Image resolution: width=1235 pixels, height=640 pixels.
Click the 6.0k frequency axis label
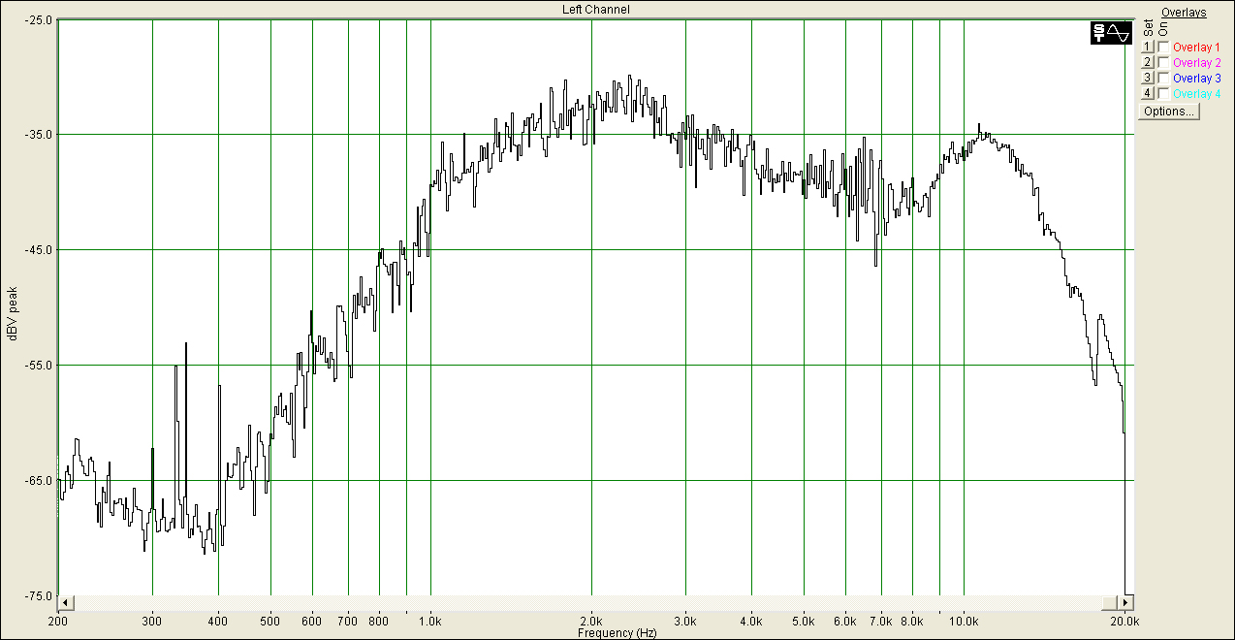click(x=845, y=620)
